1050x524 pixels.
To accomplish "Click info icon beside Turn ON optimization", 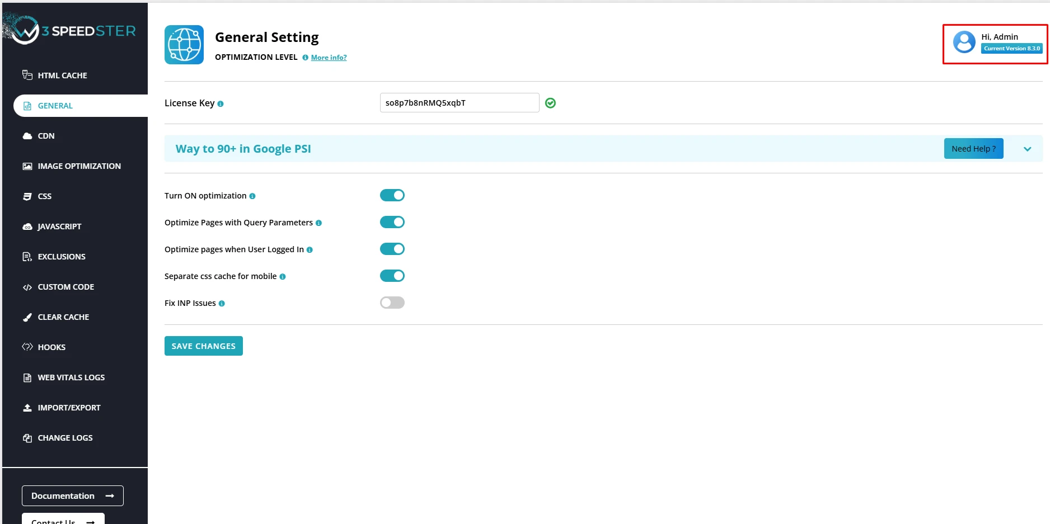I will [252, 196].
